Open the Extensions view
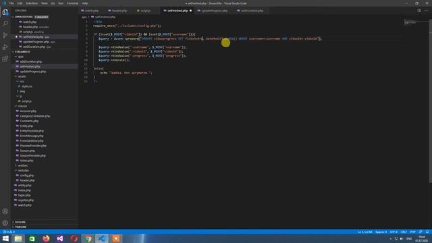This screenshot has height=243, width=432. (x=5, y=59)
